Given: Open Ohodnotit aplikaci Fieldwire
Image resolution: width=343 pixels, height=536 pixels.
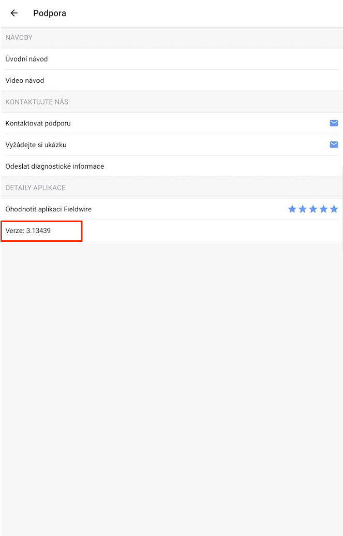Looking at the screenshot, I should coord(49,209).
